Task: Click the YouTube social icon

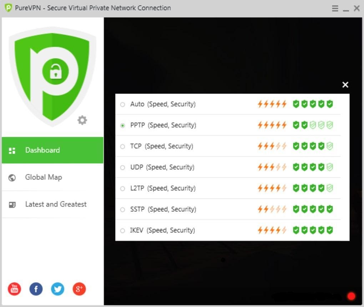Action: pyautogui.click(x=14, y=289)
